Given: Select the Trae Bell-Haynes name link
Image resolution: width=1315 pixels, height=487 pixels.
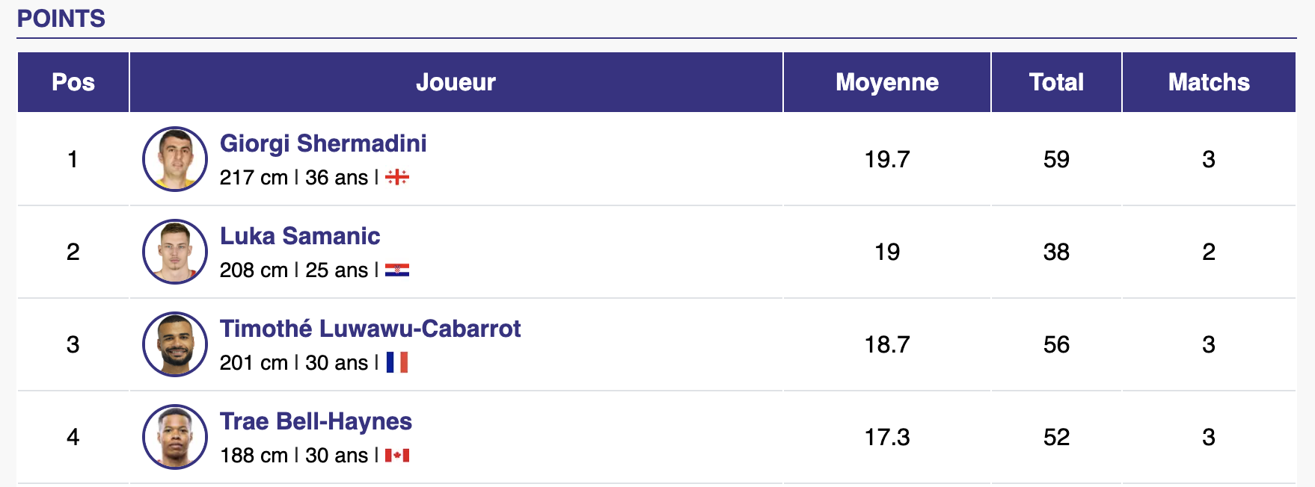Looking at the screenshot, I should point(316,421).
